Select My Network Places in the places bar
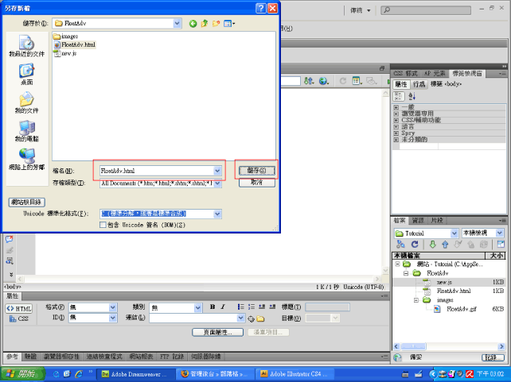 tap(27, 160)
